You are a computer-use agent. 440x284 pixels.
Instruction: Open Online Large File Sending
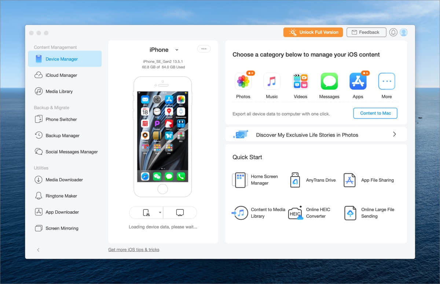[370, 213]
